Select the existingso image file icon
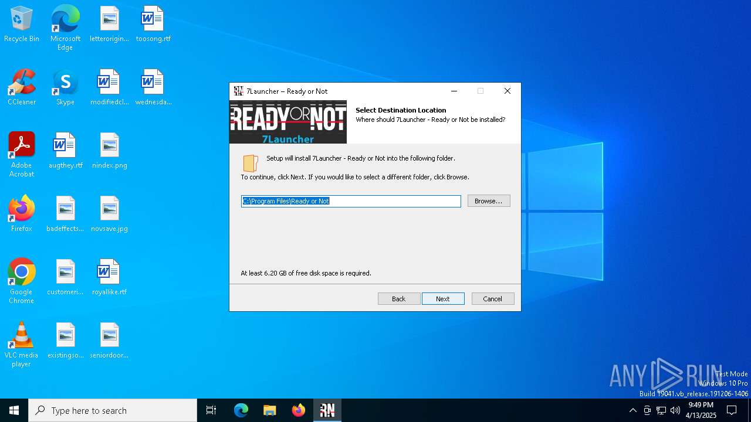Screen dimensions: 751x422 (65, 341)
